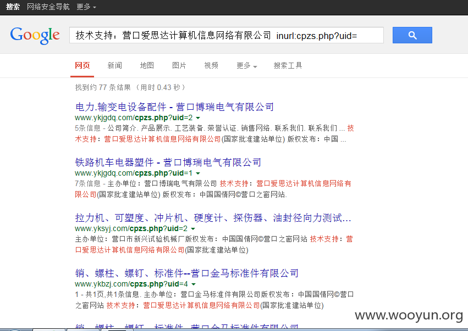This screenshot has width=468, height=331.
Task: Click URL text www.ykjgdq.com/cpzs.php?uid=2
Action: [x=134, y=117]
